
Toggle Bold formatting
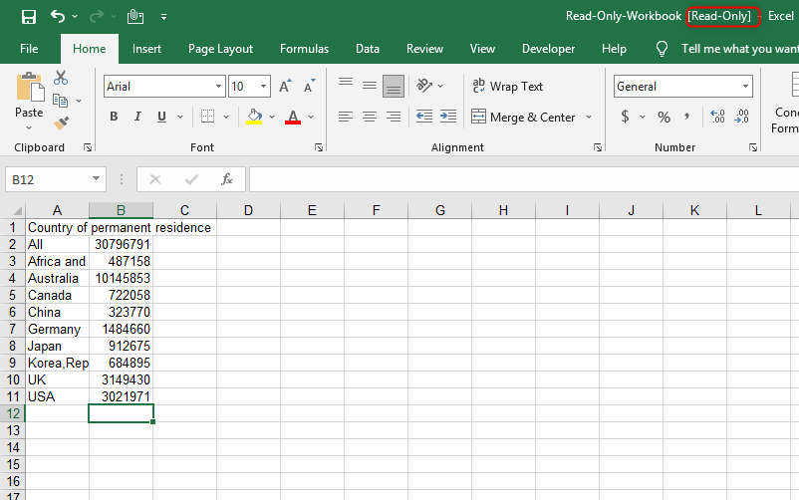114,117
